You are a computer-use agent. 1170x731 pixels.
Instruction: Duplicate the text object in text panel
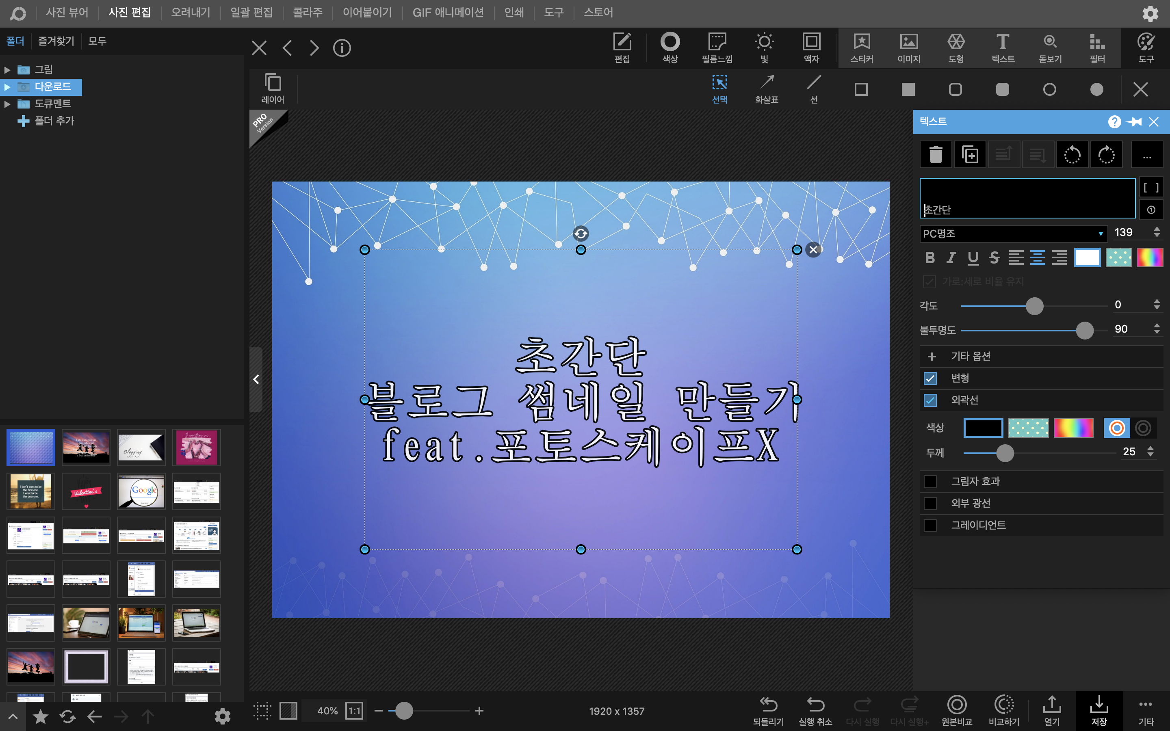coord(969,155)
